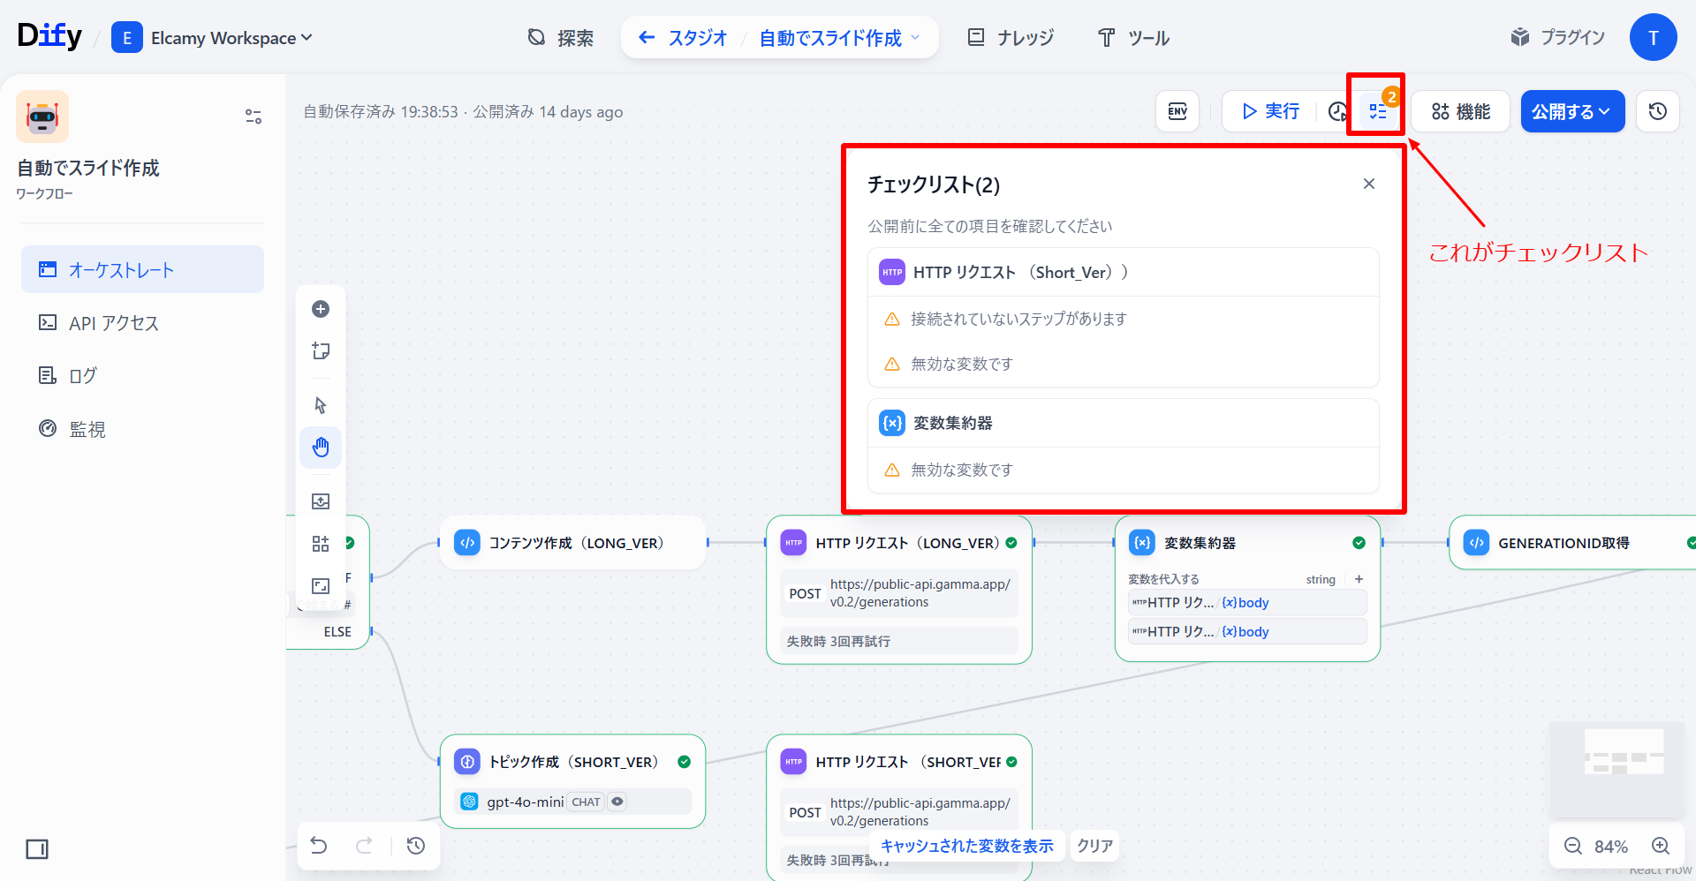Toggle vision eye on gpt-4o-mini
The height and width of the screenshot is (881, 1696).
click(x=617, y=802)
